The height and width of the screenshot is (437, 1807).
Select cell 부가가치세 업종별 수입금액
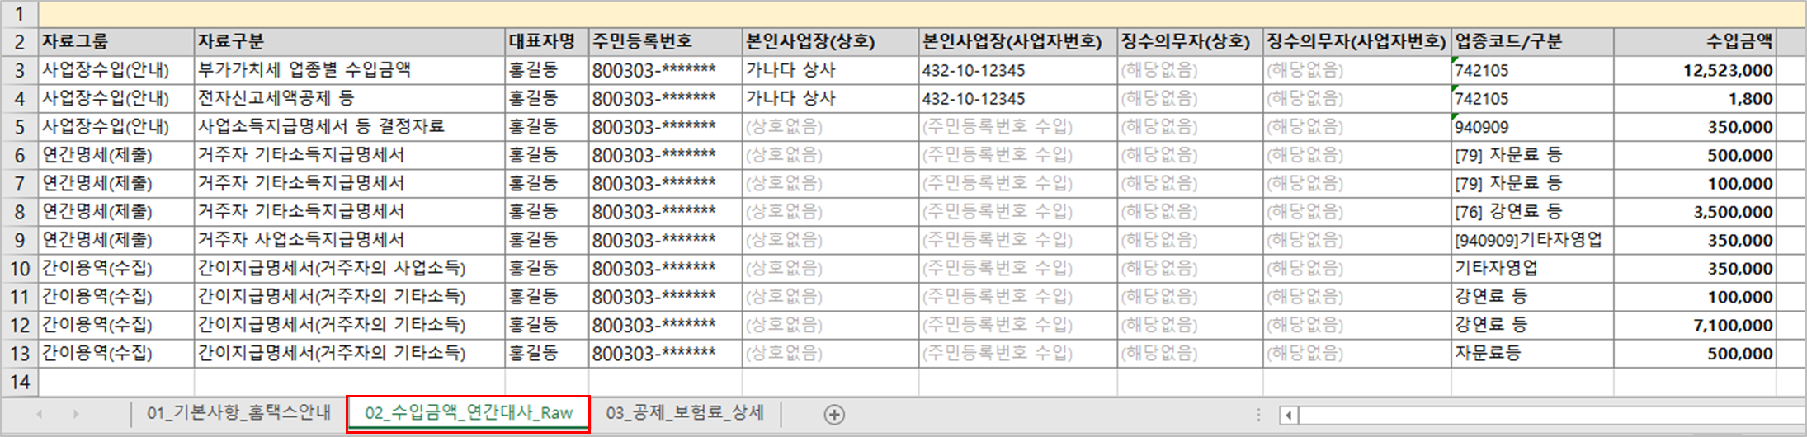pyautogui.click(x=350, y=70)
